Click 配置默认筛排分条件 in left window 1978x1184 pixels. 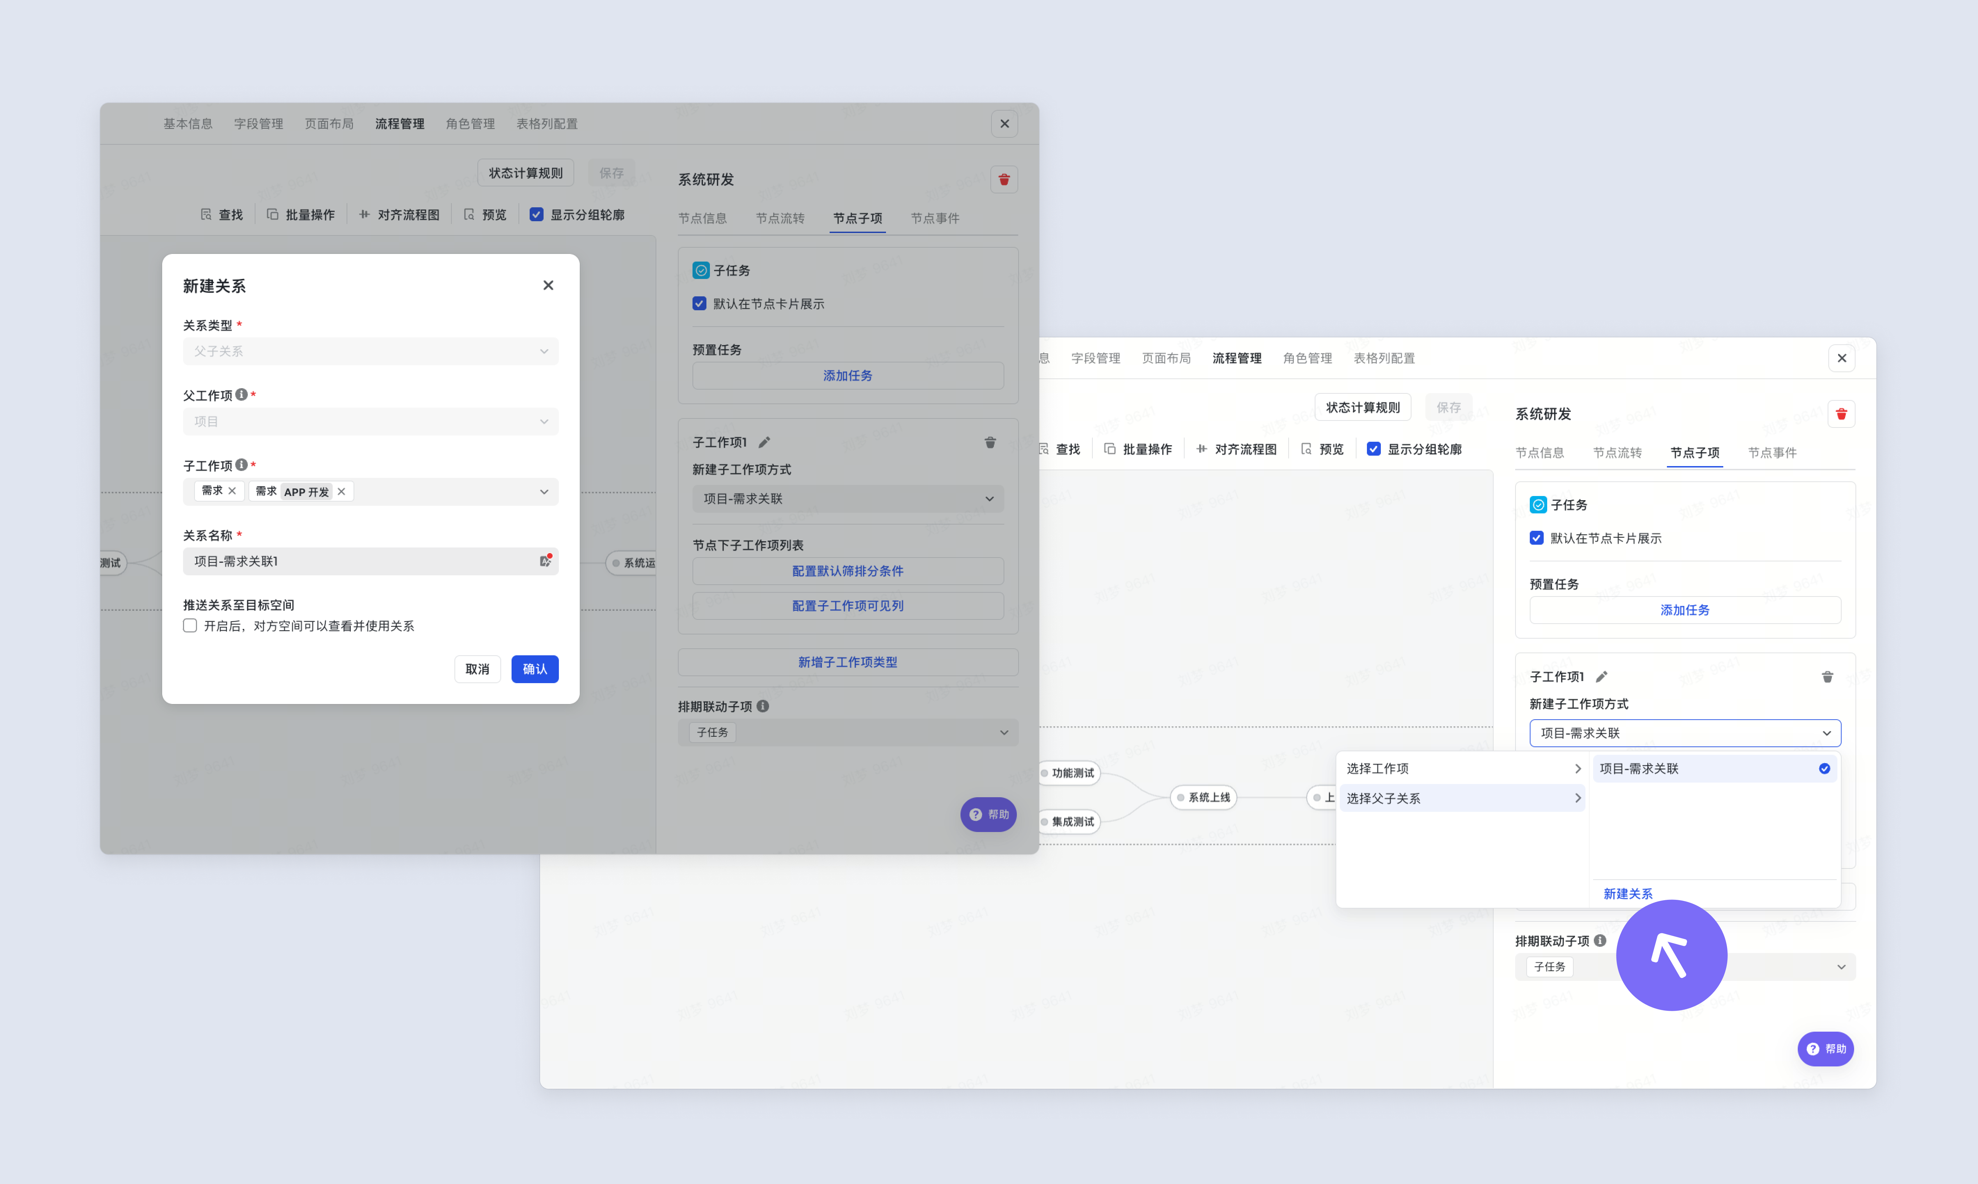point(848,571)
